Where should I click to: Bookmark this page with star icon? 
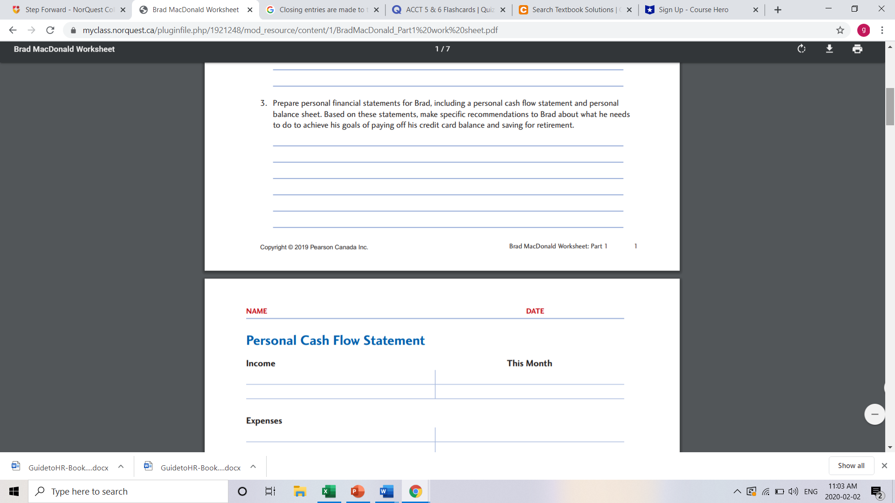(840, 30)
